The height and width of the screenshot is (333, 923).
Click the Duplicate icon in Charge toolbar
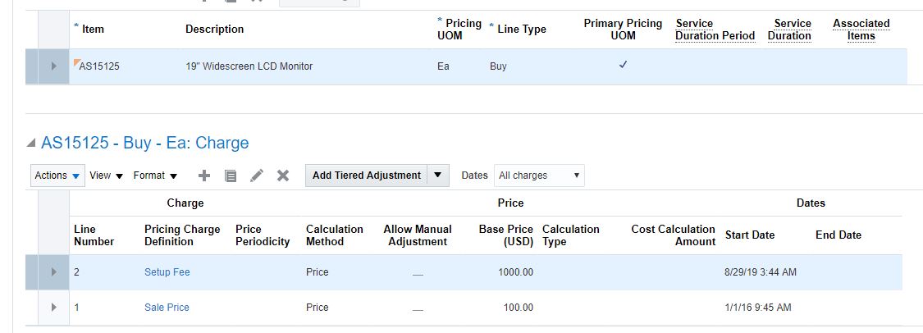coord(231,176)
